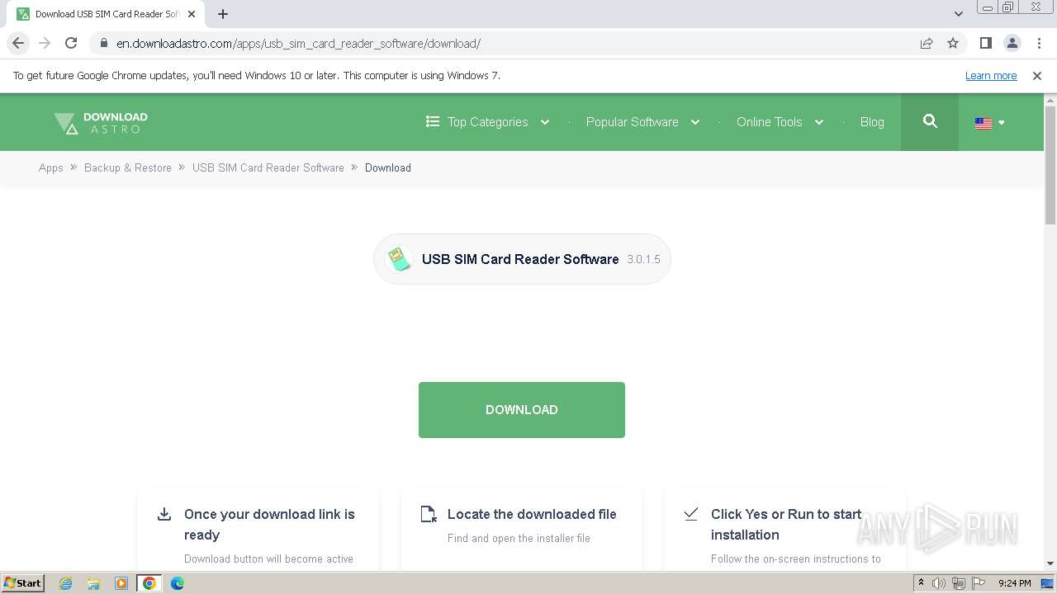
Task: Click the Top Categories list icon
Action: click(433, 121)
